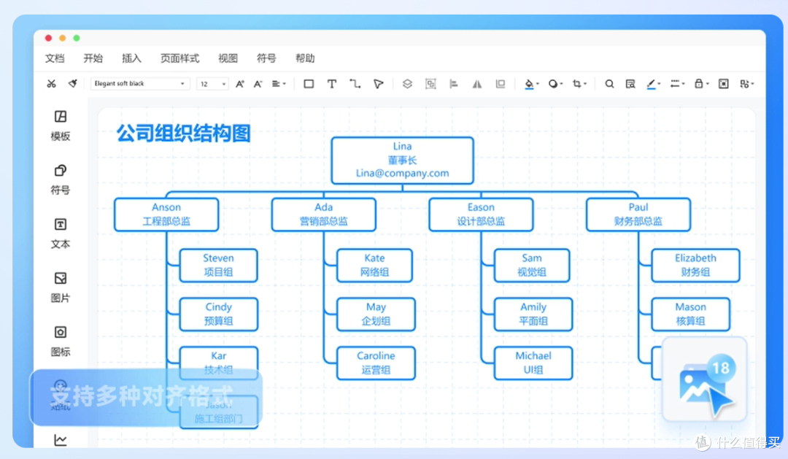Screen dimensions: 788x459
Task: Select the Text tool in toolbar
Action: coord(332,83)
